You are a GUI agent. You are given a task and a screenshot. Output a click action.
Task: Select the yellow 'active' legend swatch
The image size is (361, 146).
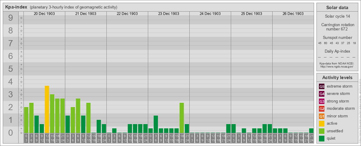pyautogui.click(x=322, y=123)
